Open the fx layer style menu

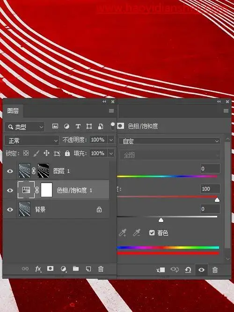(38, 269)
